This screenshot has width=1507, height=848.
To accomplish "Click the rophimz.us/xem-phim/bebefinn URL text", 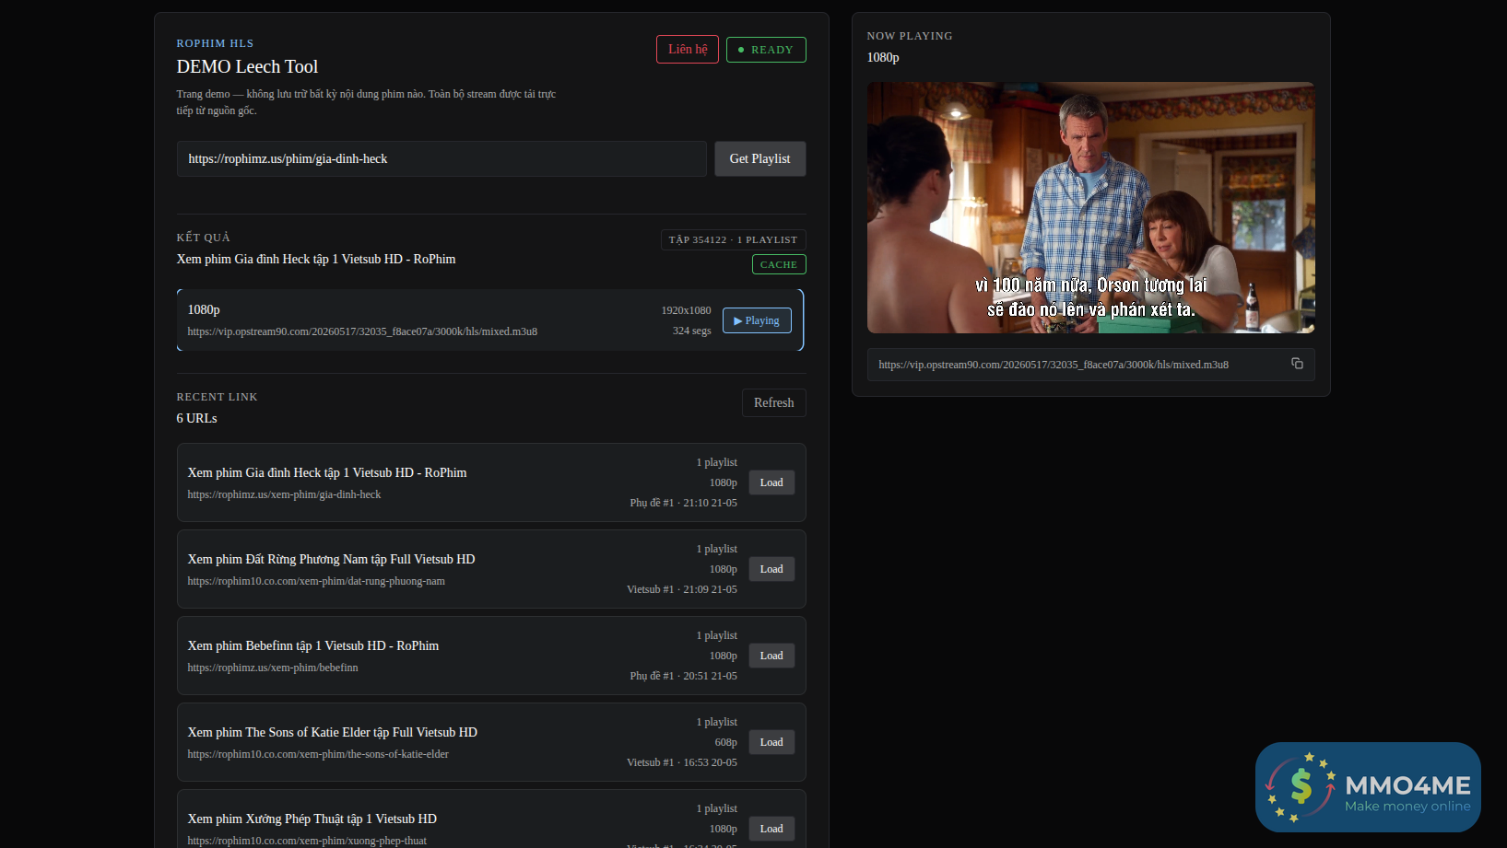I will [273, 668].
